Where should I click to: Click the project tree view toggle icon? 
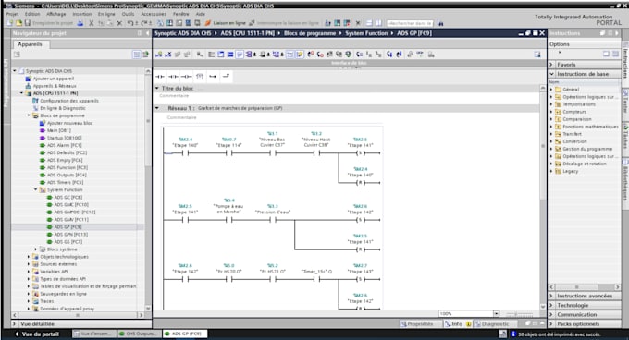coord(136,55)
